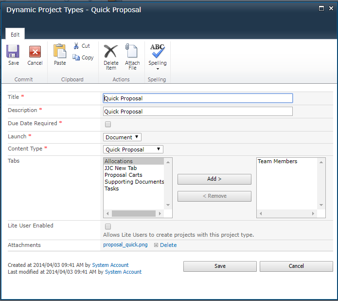Enable the Lite User Enabled checkbox

108,226
